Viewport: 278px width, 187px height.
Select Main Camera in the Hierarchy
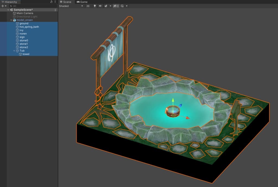click(25, 13)
